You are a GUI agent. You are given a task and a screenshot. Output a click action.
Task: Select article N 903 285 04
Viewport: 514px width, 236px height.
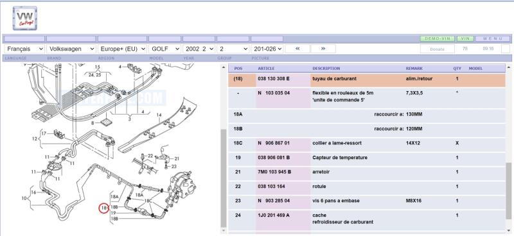[x=274, y=201]
